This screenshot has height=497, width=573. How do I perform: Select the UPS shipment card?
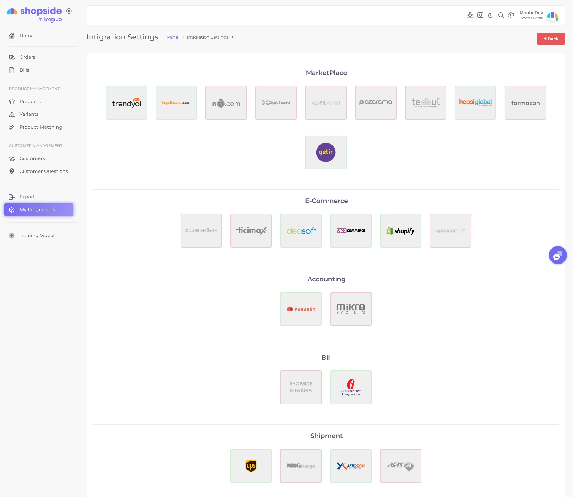pyautogui.click(x=251, y=466)
